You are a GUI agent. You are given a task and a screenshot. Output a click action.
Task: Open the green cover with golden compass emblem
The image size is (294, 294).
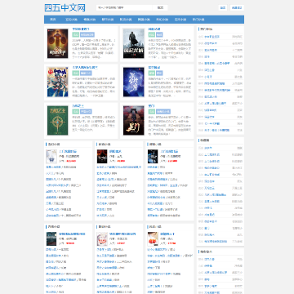(x=58, y=120)
